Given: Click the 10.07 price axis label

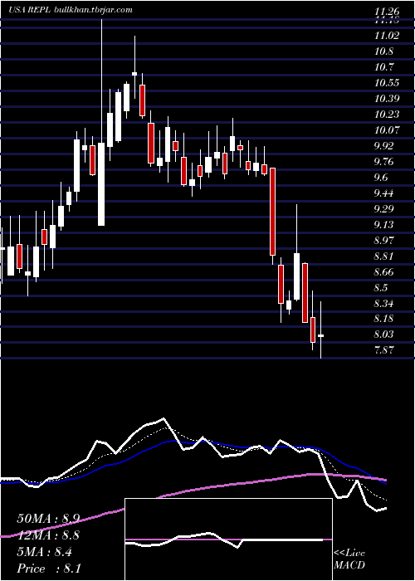Looking at the screenshot, I should coord(388,130).
